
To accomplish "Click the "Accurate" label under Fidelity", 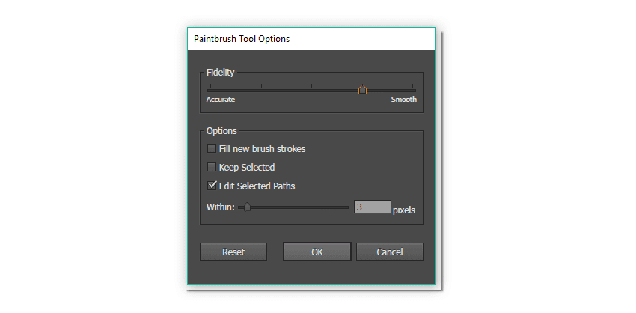I will (x=221, y=100).
